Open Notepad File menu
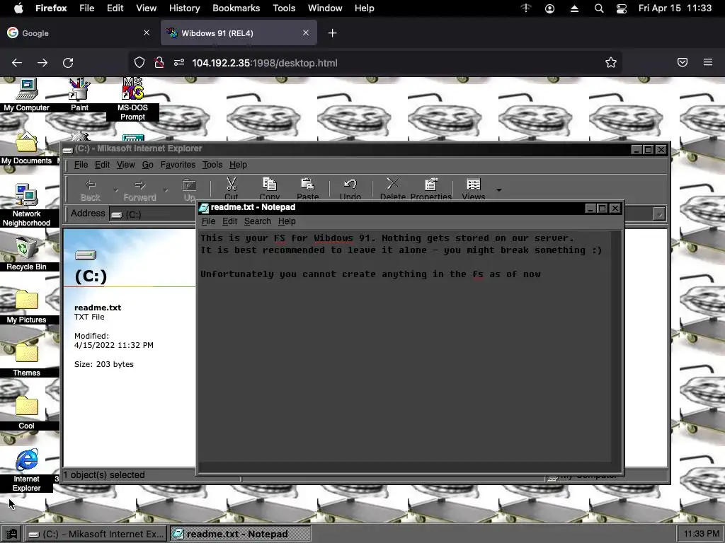725x543 pixels. pos(209,221)
